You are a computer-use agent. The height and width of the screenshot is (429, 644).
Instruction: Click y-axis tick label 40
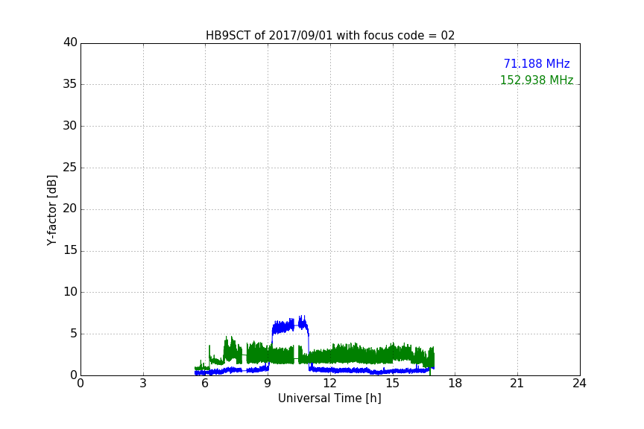(70, 42)
